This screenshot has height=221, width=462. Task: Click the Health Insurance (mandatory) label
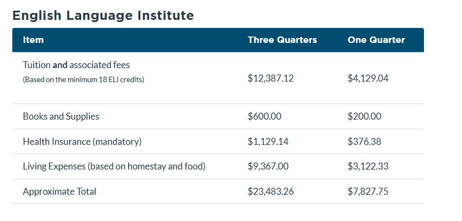point(82,142)
